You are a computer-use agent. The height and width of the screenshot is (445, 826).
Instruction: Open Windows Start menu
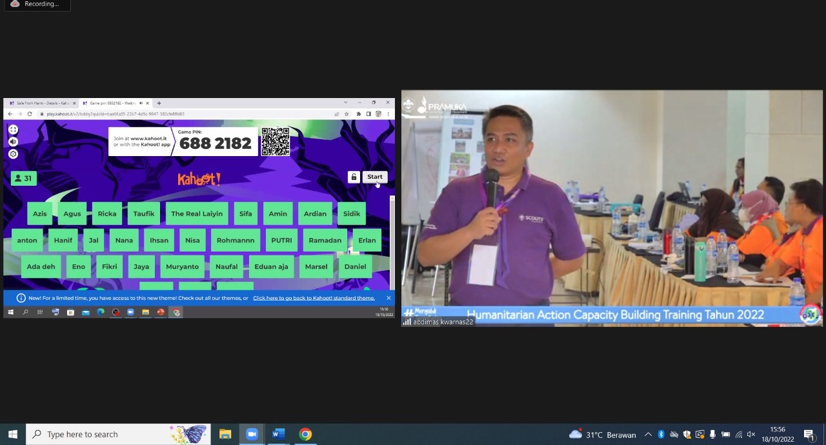(x=12, y=434)
